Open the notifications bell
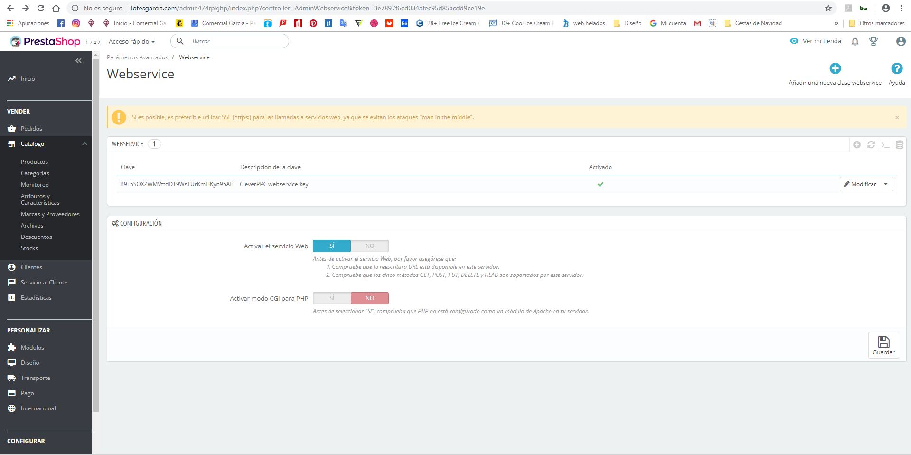 855,41
